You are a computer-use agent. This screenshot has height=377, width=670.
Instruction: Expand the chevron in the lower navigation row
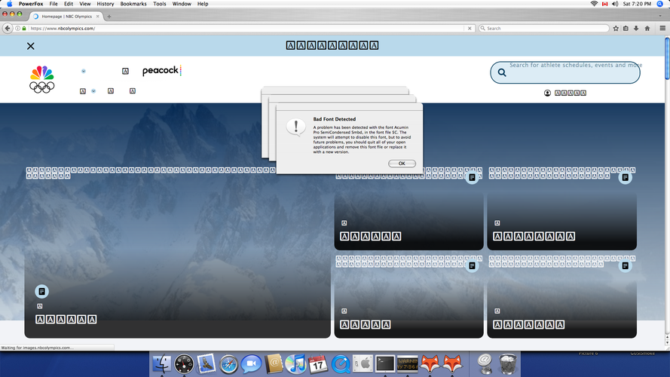(x=93, y=91)
